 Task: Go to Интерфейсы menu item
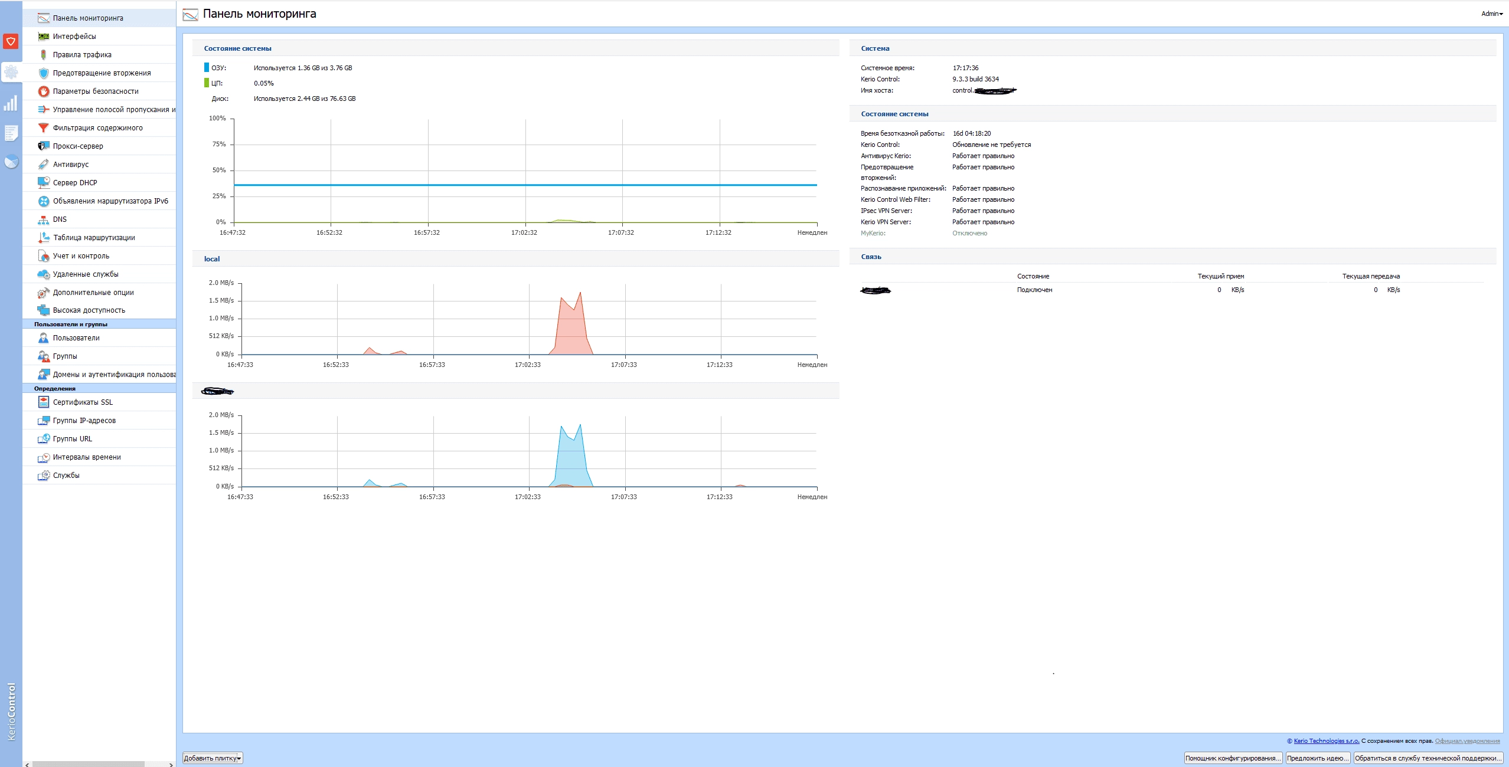pos(99,37)
